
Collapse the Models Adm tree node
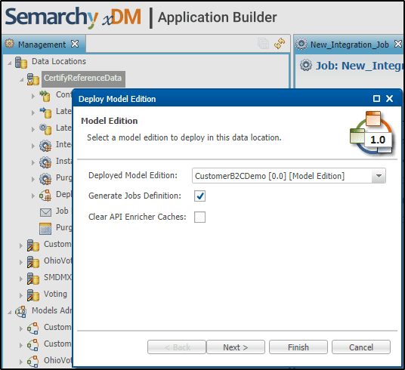(9, 312)
